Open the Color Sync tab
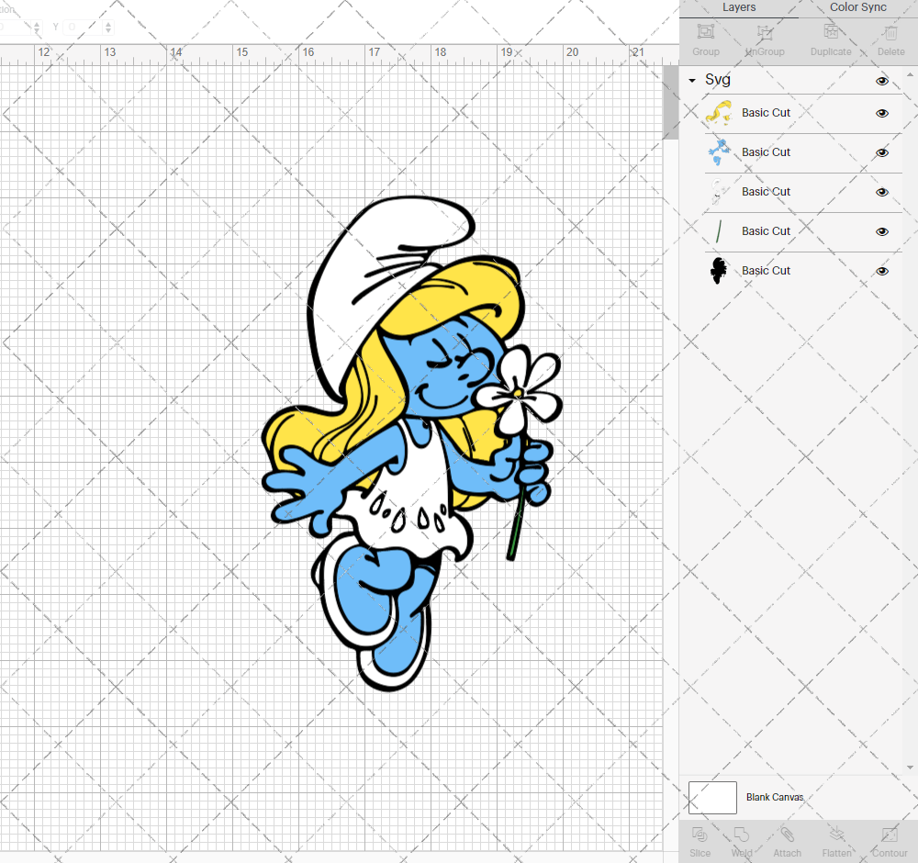Image resolution: width=918 pixels, height=863 pixels. [857, 7]
